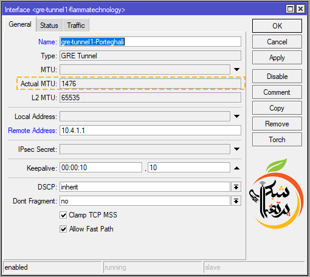Toggle the Clamp TCP MSS checkbox

63,215
